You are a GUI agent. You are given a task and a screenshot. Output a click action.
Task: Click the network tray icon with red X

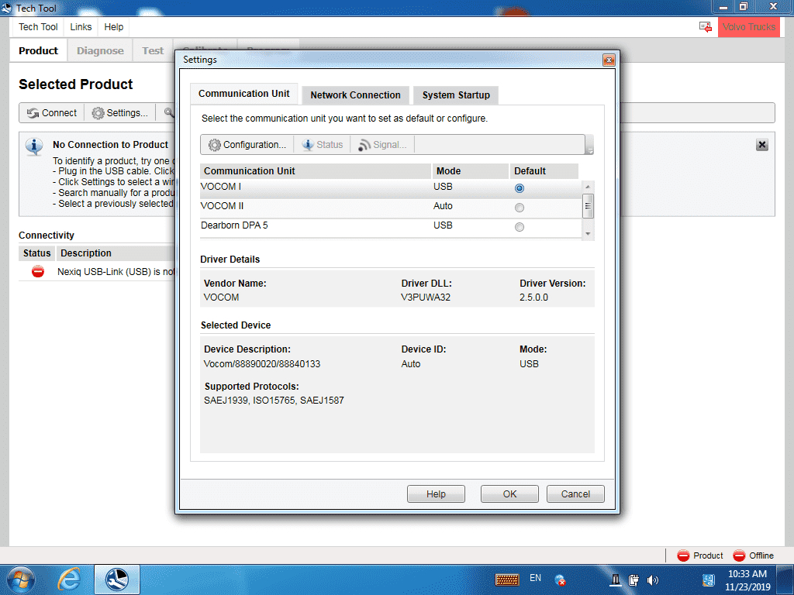coord(560,580)
